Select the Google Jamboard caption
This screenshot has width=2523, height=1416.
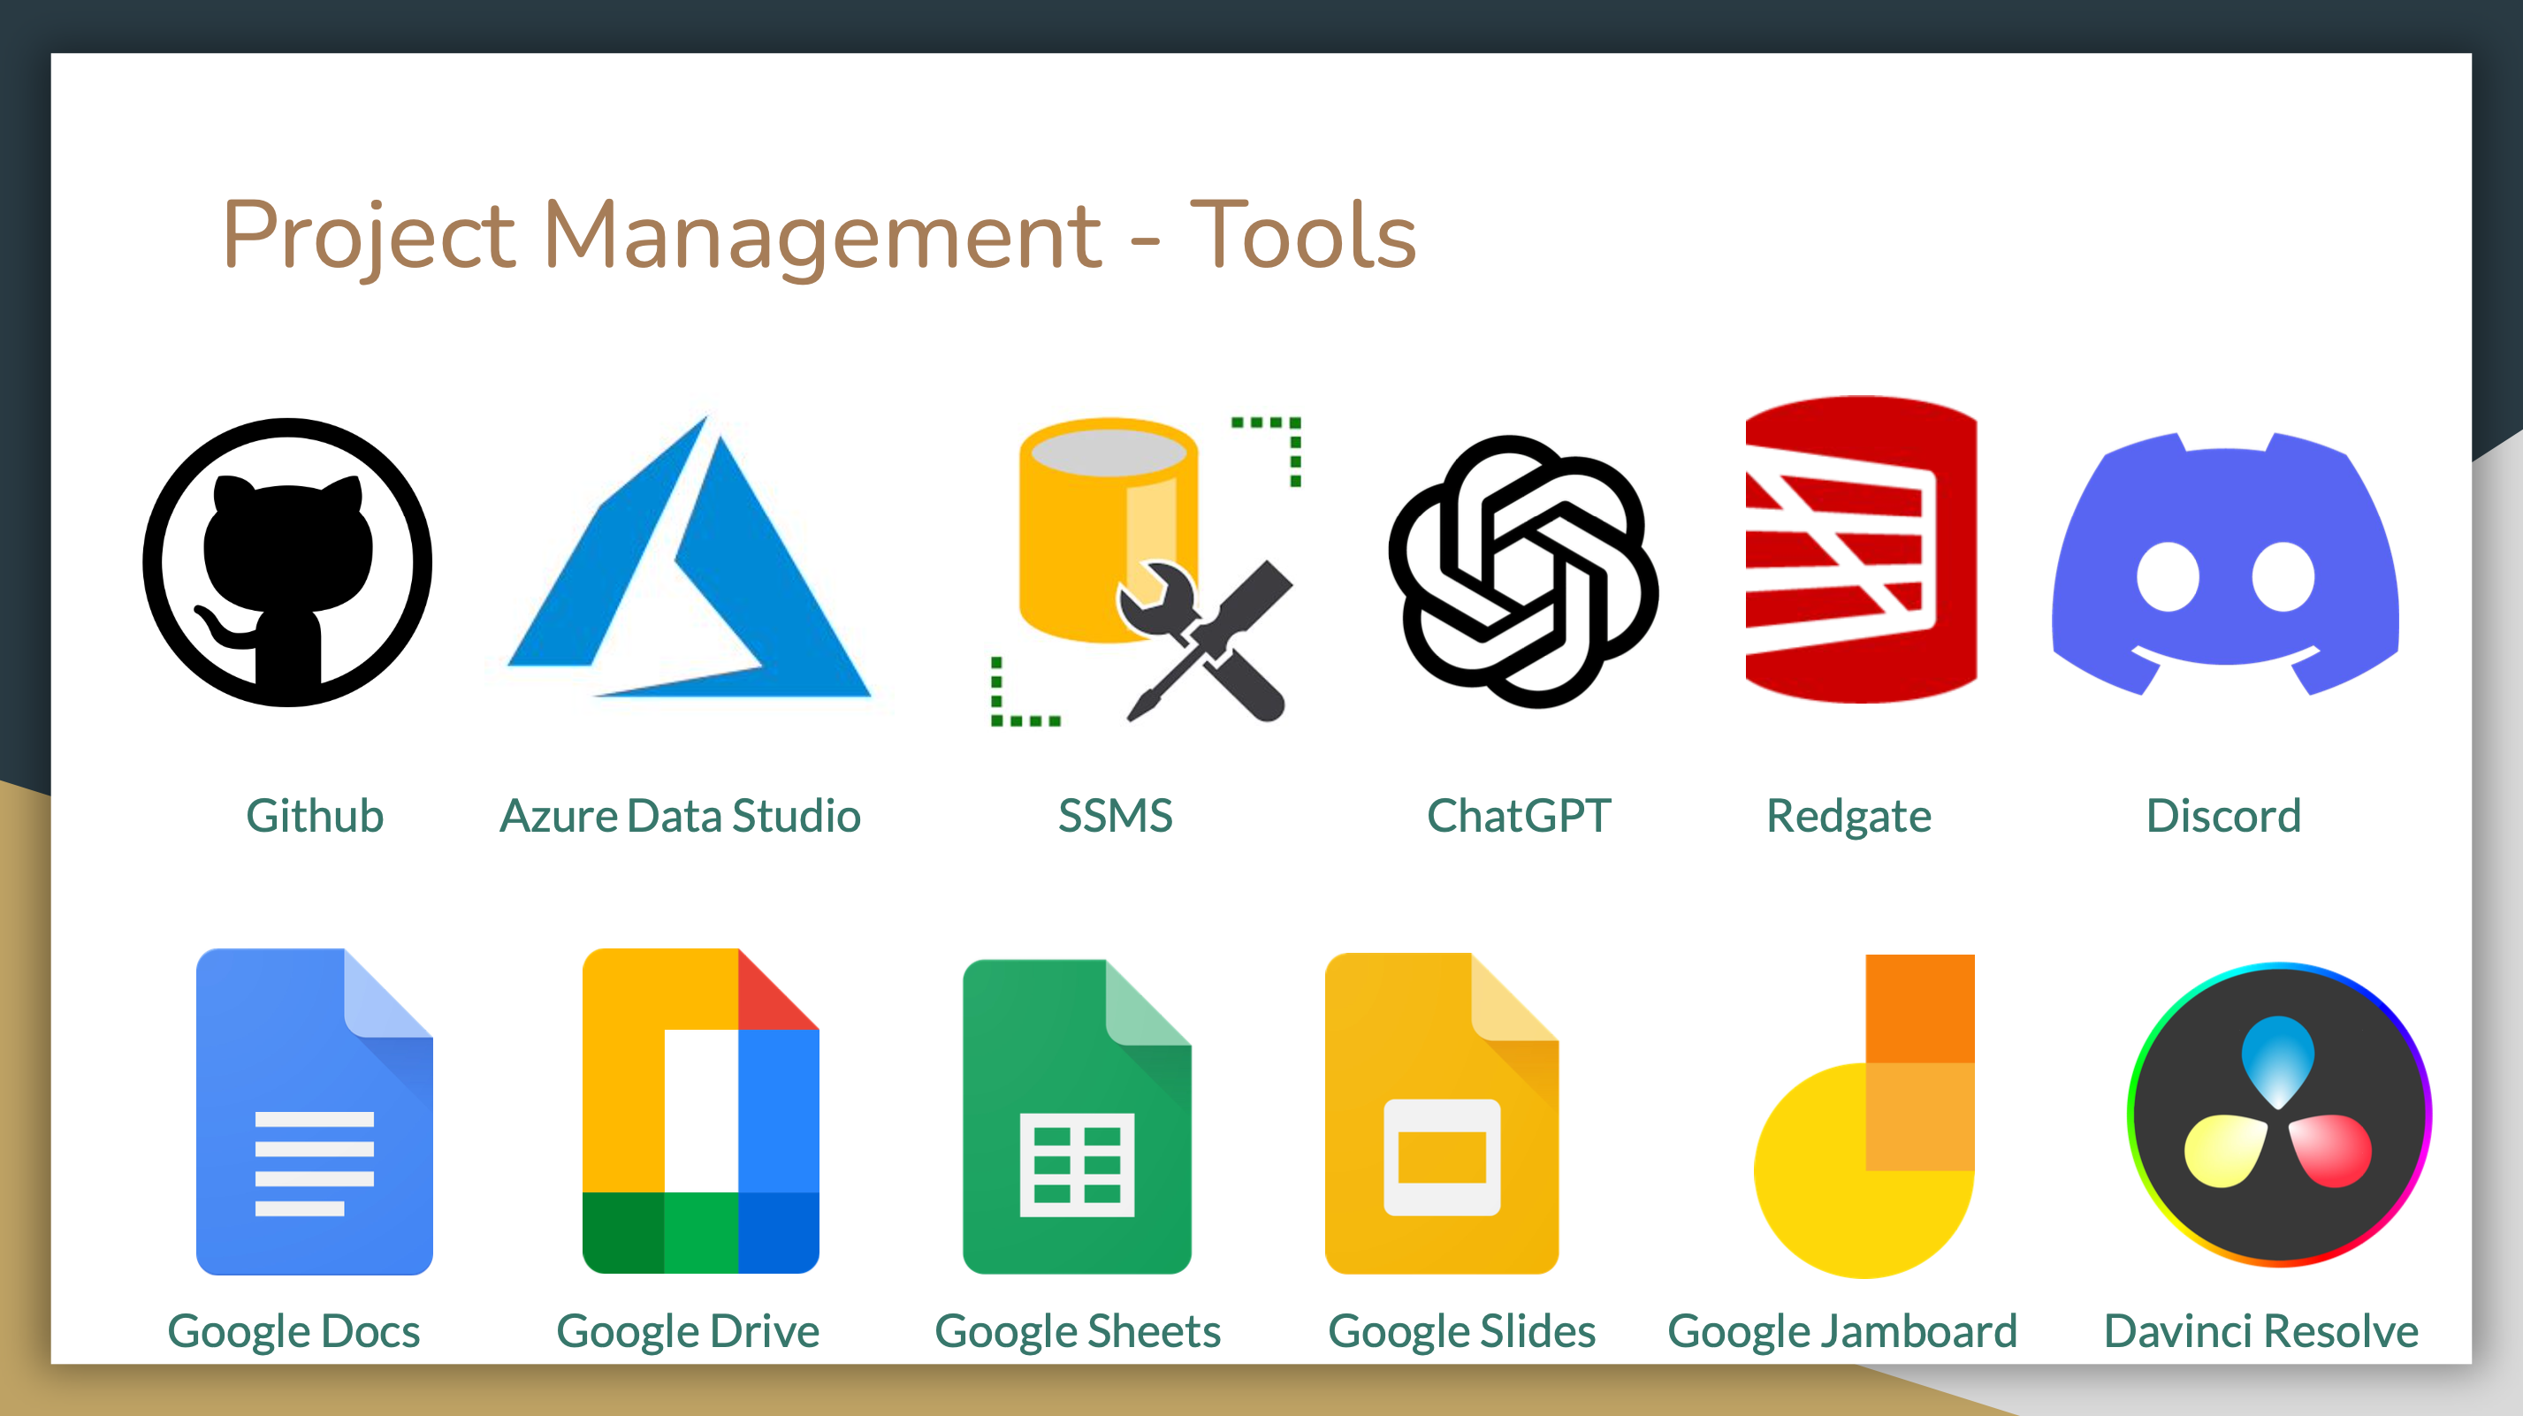[x=1841, y=1331]
